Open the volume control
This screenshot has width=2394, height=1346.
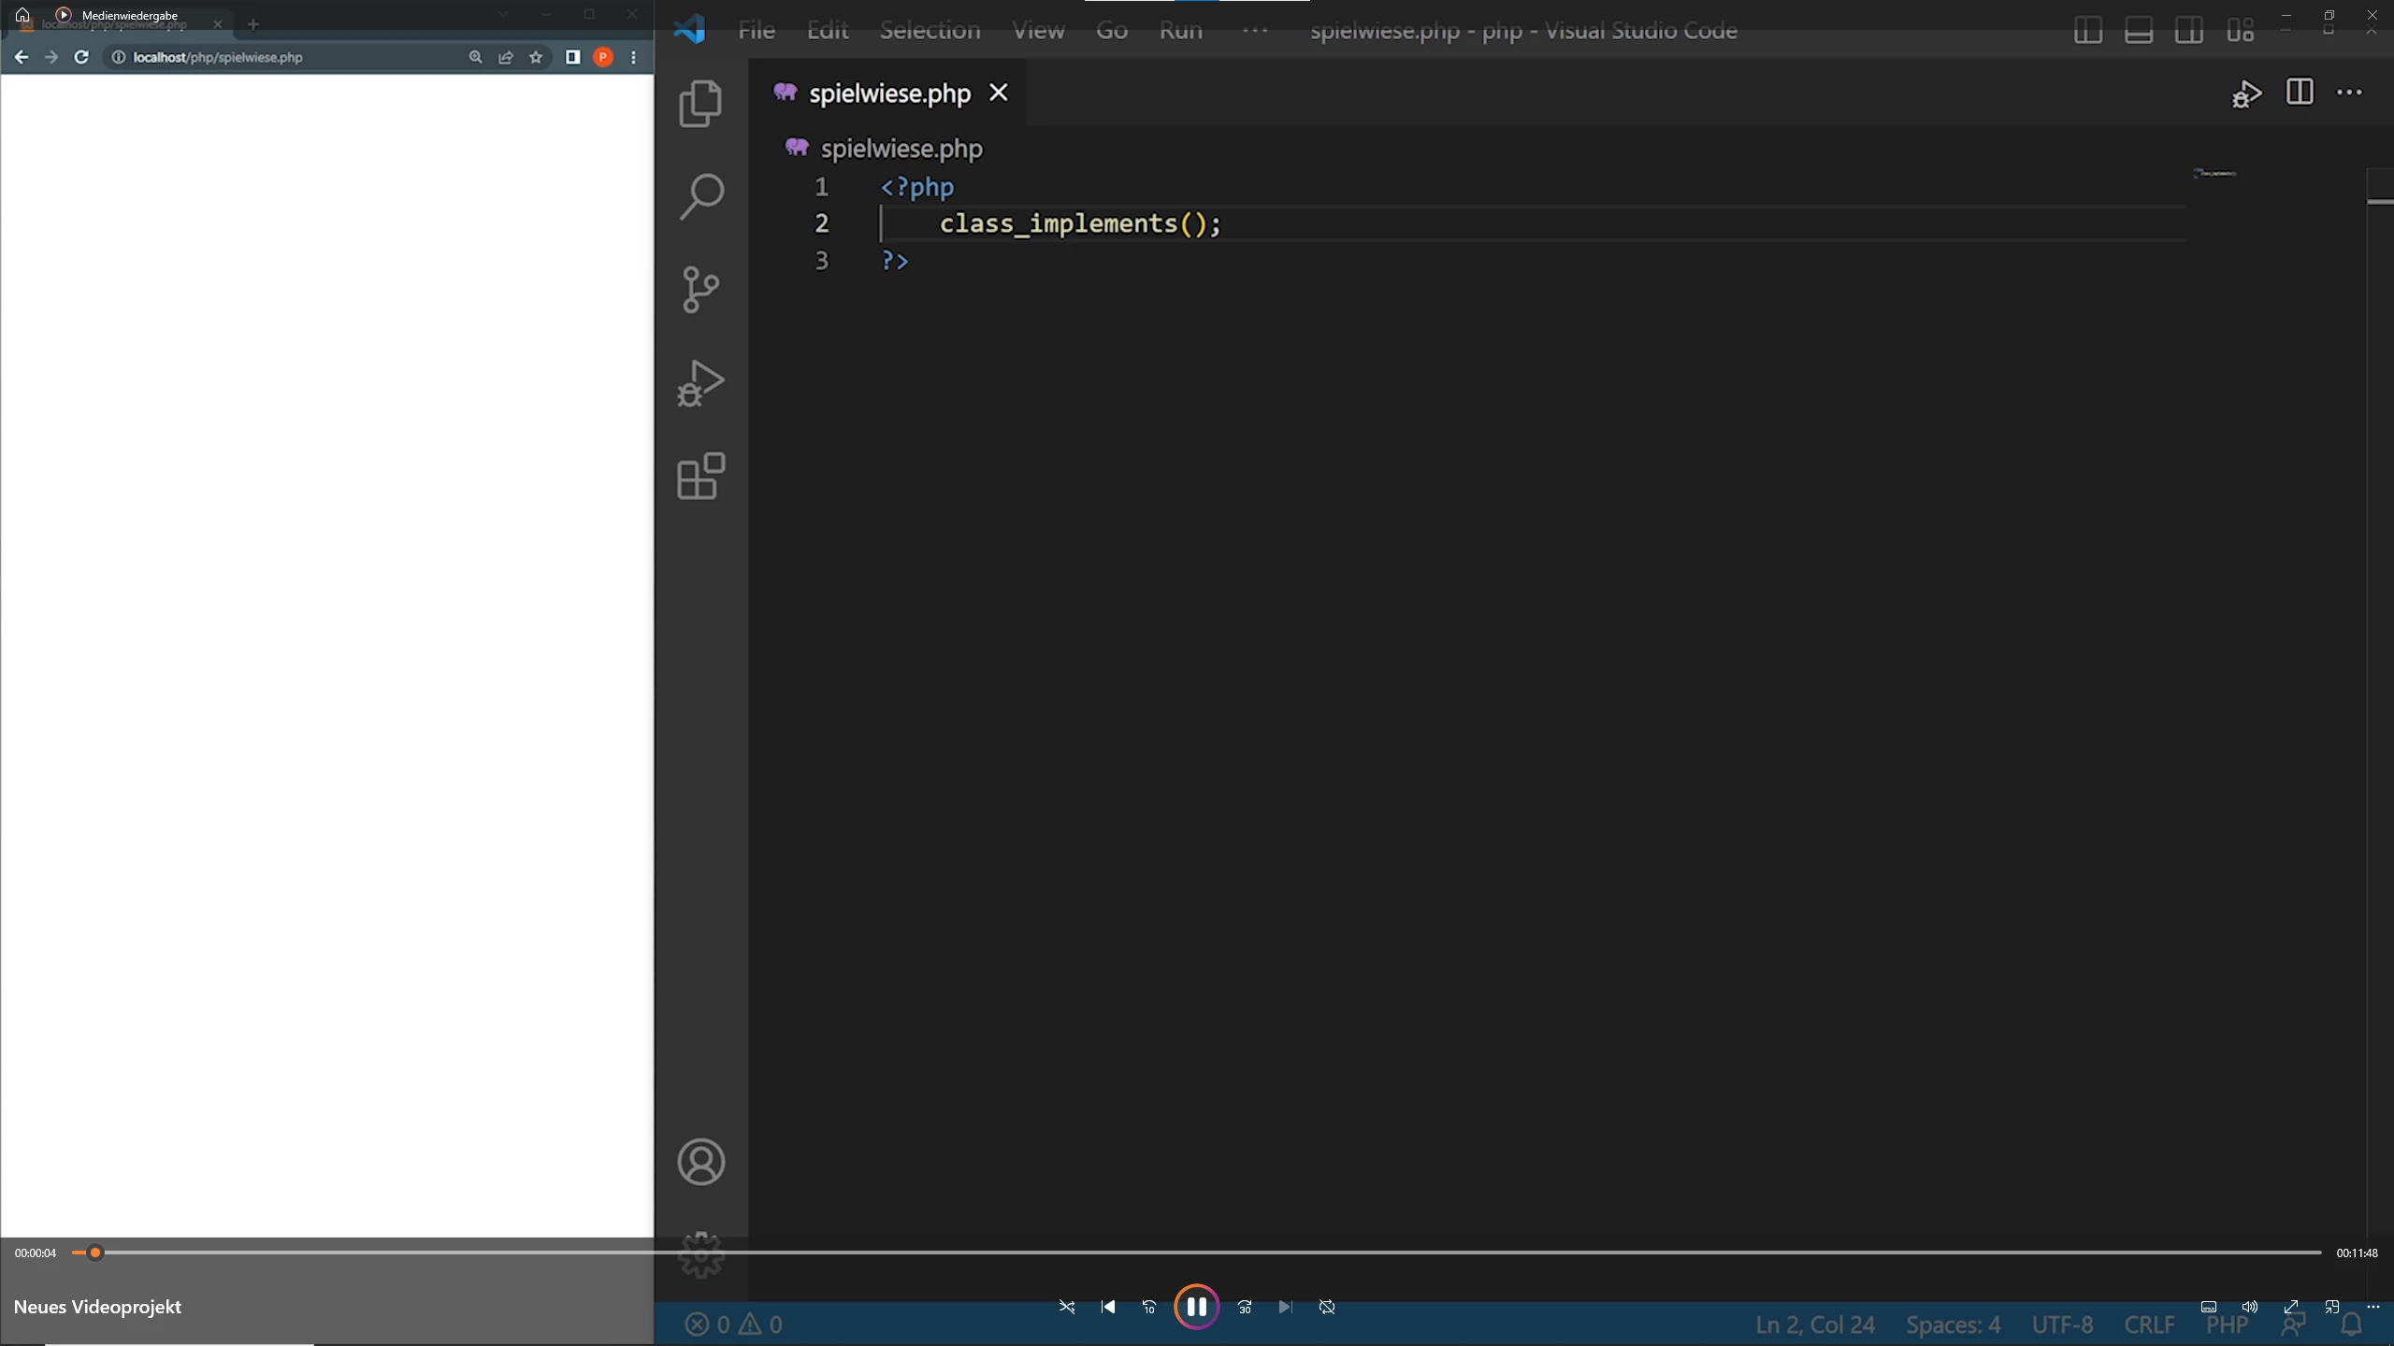pyautogui.click(x=2250, y=1307)
